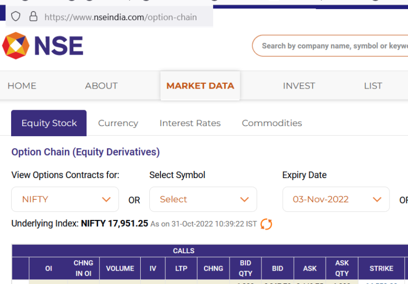This screenshot has height=284, width=408.
Task: Click the BID QTY column header
Action: [245, 268]
